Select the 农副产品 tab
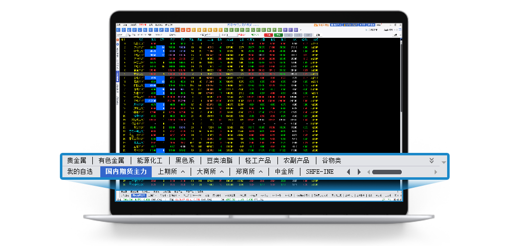511x246 pixels. pyautogui.click(x=296, y=160)
